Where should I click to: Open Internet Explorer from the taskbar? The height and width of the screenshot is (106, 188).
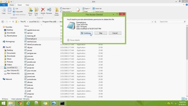click(28, 103)
